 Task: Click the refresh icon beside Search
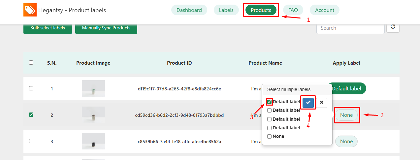pos(393,27)
